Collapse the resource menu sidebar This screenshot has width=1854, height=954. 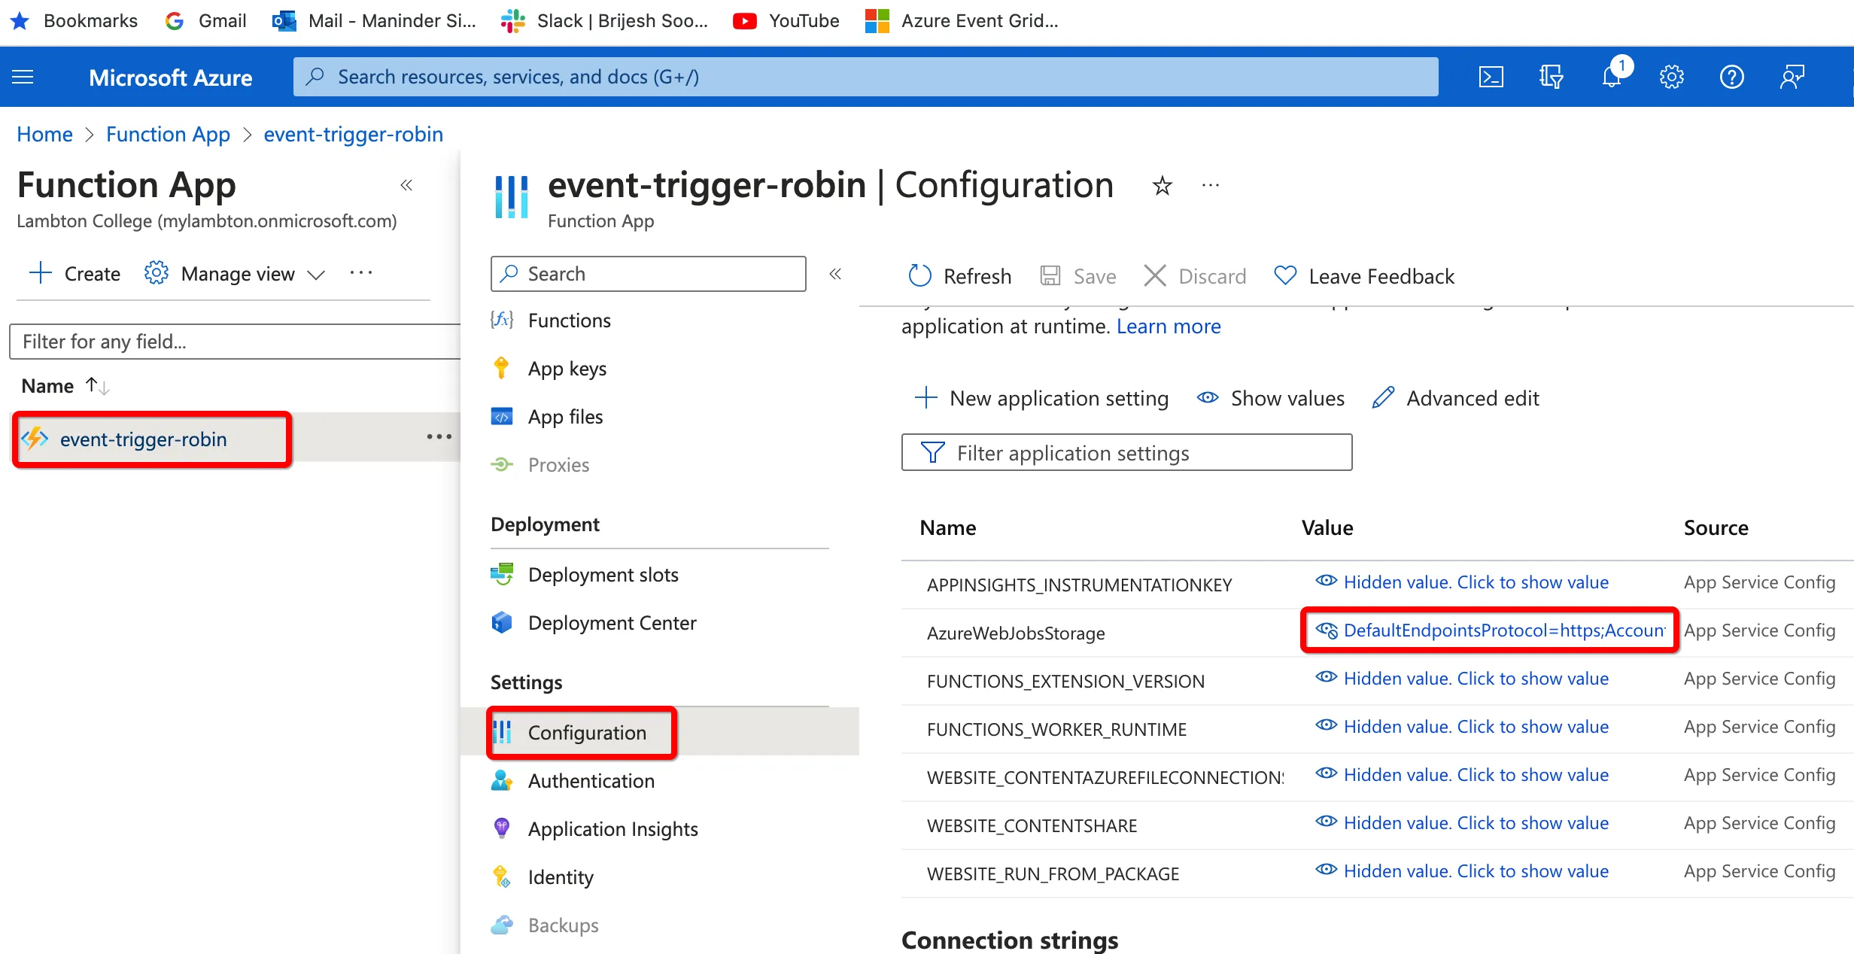[835, 274]
